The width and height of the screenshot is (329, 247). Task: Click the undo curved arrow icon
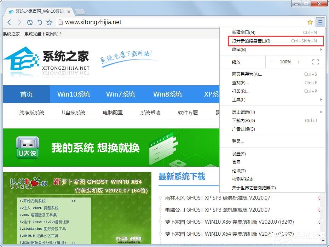click(x=39, y=22)
